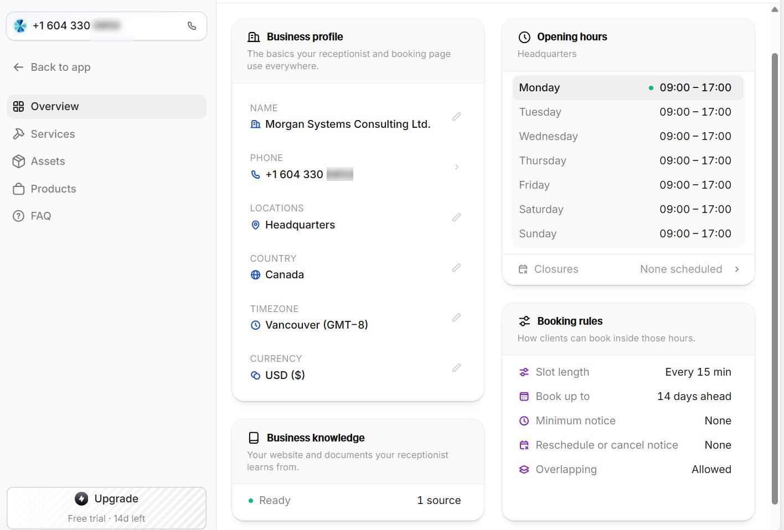784x530 pixels.
Task: Click the Saturday hours row
Action: pyautogui.click(x=628, y=210)
